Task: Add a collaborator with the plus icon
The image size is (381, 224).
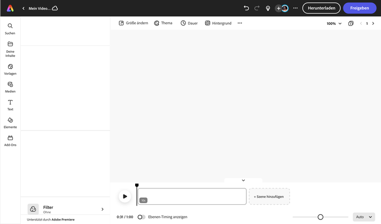Action: pos(278,8)
